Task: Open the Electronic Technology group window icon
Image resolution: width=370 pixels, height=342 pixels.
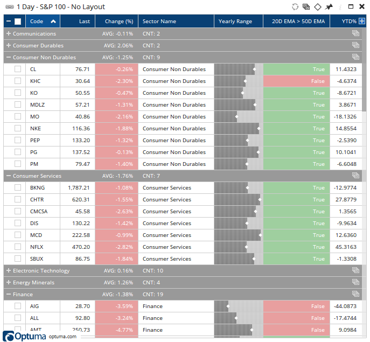Action: coord(355,270)
